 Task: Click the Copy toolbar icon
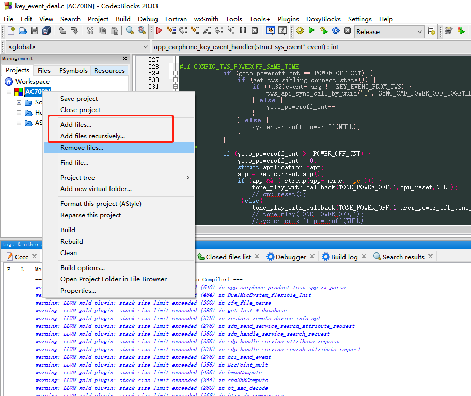[x=102, y=30]
